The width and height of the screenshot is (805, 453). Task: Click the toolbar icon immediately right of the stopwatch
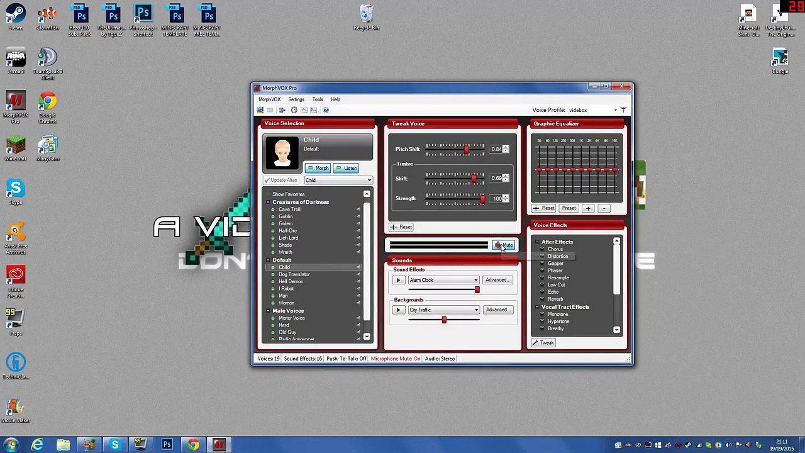pos(304,110)
